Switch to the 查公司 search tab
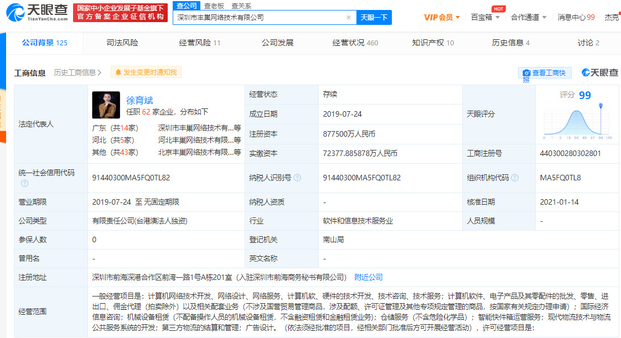The width and height of the screenshot is (621, 338). [187, 6]
